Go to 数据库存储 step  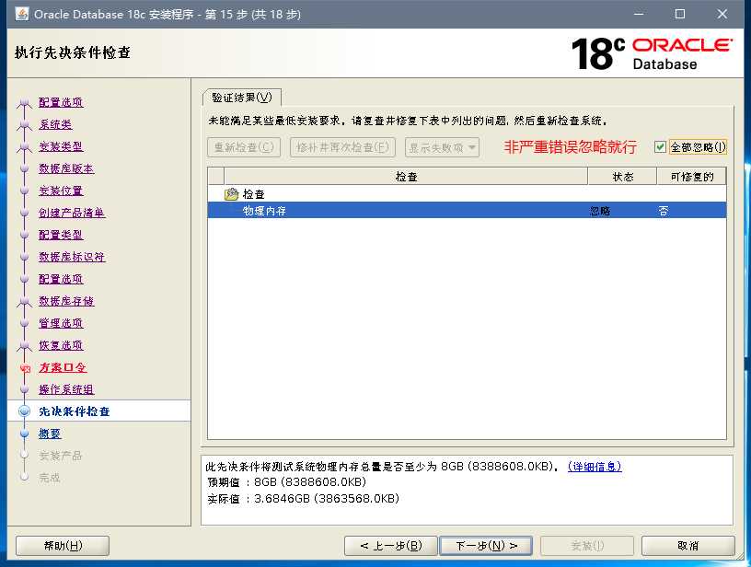[66, 301]
